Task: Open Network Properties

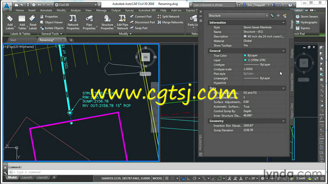Action: (x=73, y=22)
